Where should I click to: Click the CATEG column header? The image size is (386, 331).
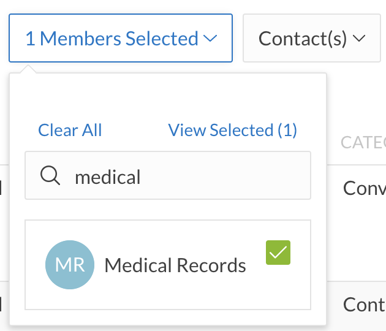[363, 142]
